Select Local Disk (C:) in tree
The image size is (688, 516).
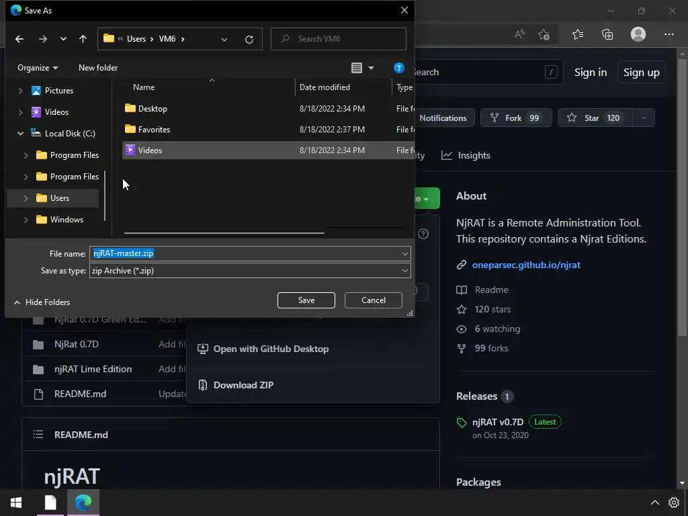tap(70, 134)
